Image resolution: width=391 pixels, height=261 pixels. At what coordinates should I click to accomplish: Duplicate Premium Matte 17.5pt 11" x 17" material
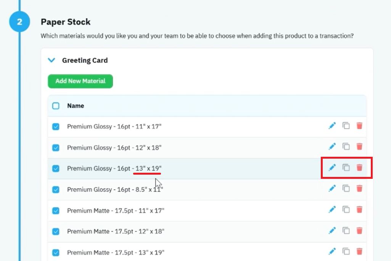coord(346,210)
